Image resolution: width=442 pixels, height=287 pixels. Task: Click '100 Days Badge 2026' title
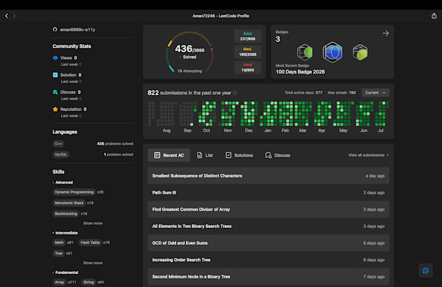point(300,72)
